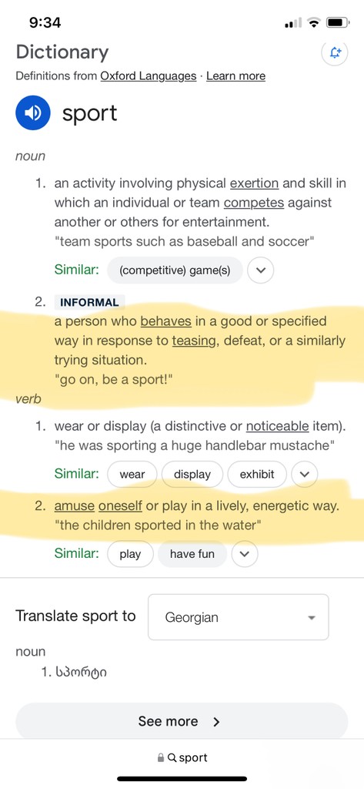Tap the lock icon in address bar
The height and width of the screenshot is (789, 364).
click(161, 757)
